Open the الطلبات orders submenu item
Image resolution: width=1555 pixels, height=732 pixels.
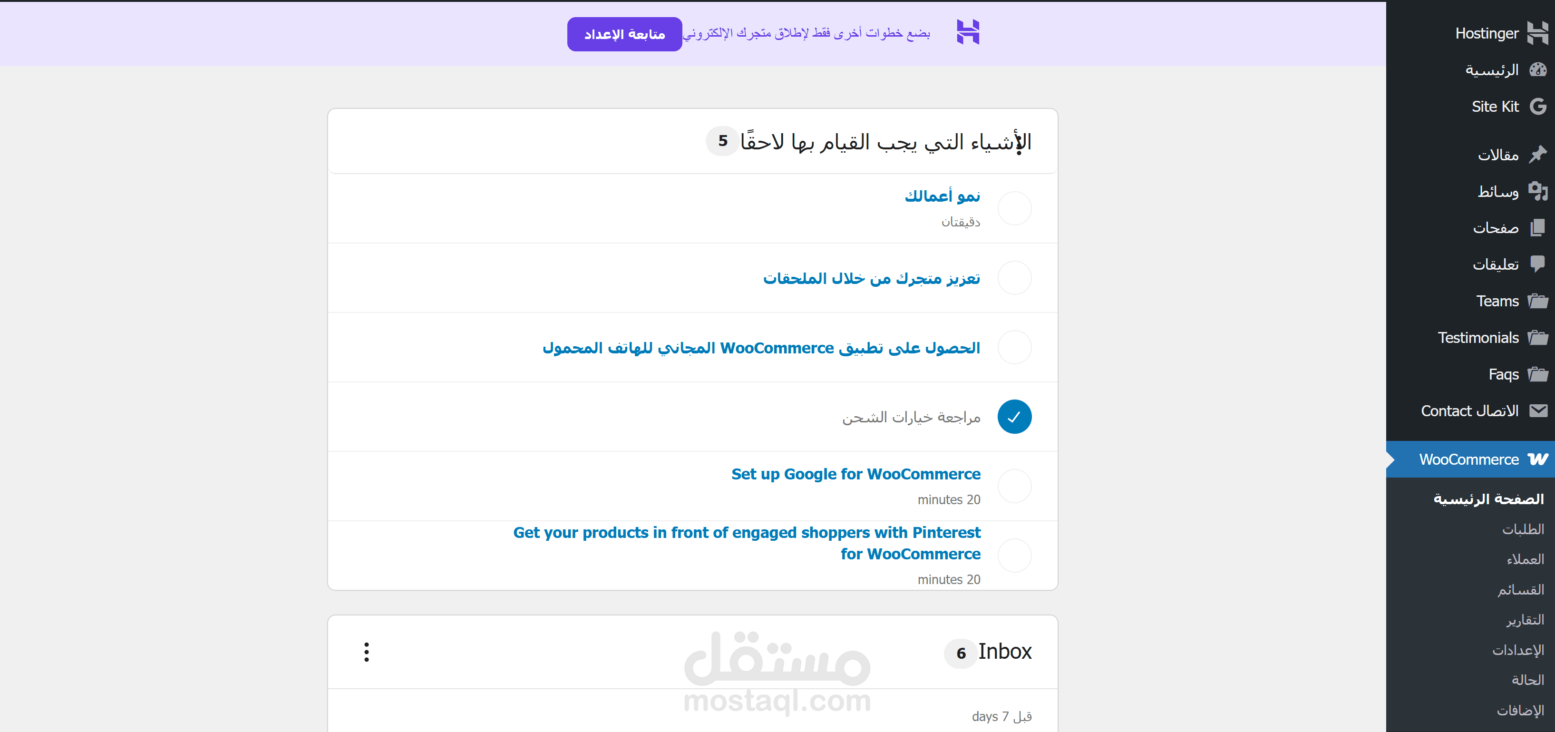pyautogui.click(x=1522, y=529)
